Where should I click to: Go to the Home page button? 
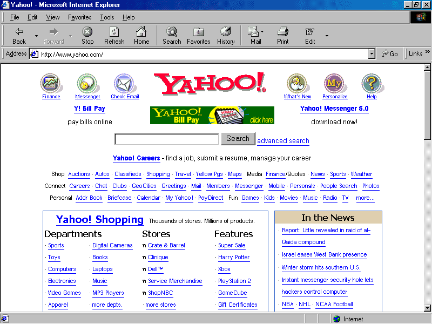point(141,36)
